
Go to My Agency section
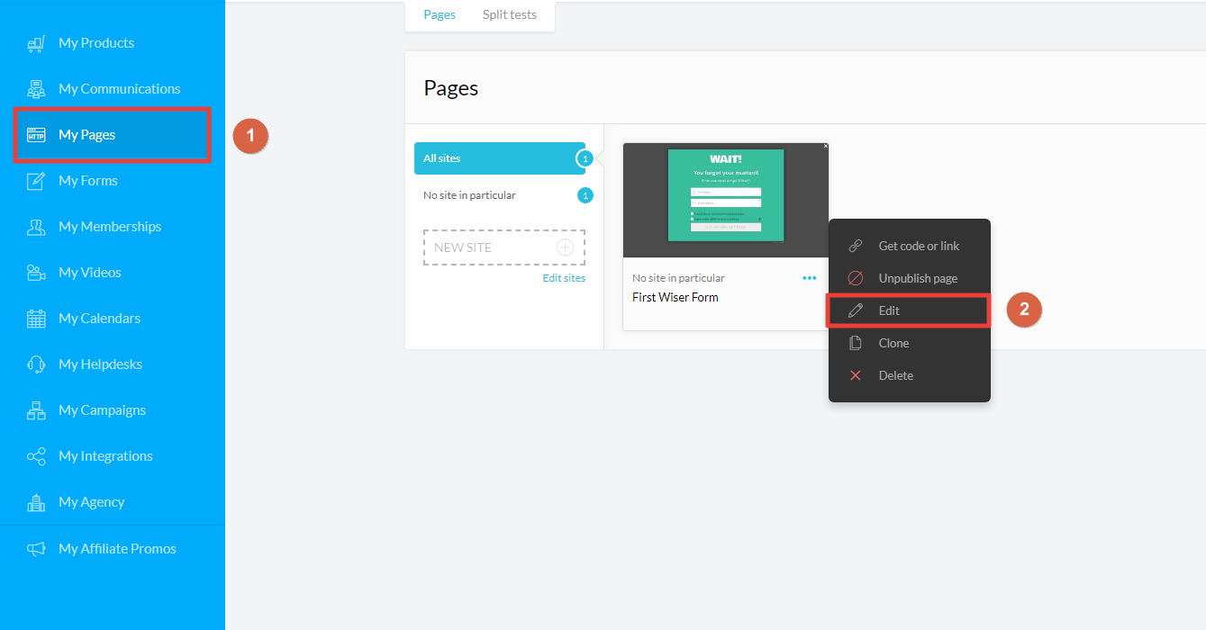[x=91, y=502]
